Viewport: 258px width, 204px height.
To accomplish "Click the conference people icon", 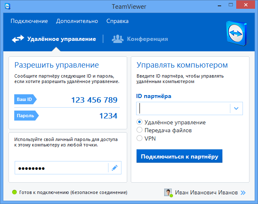I will click(x=117, y=39).
